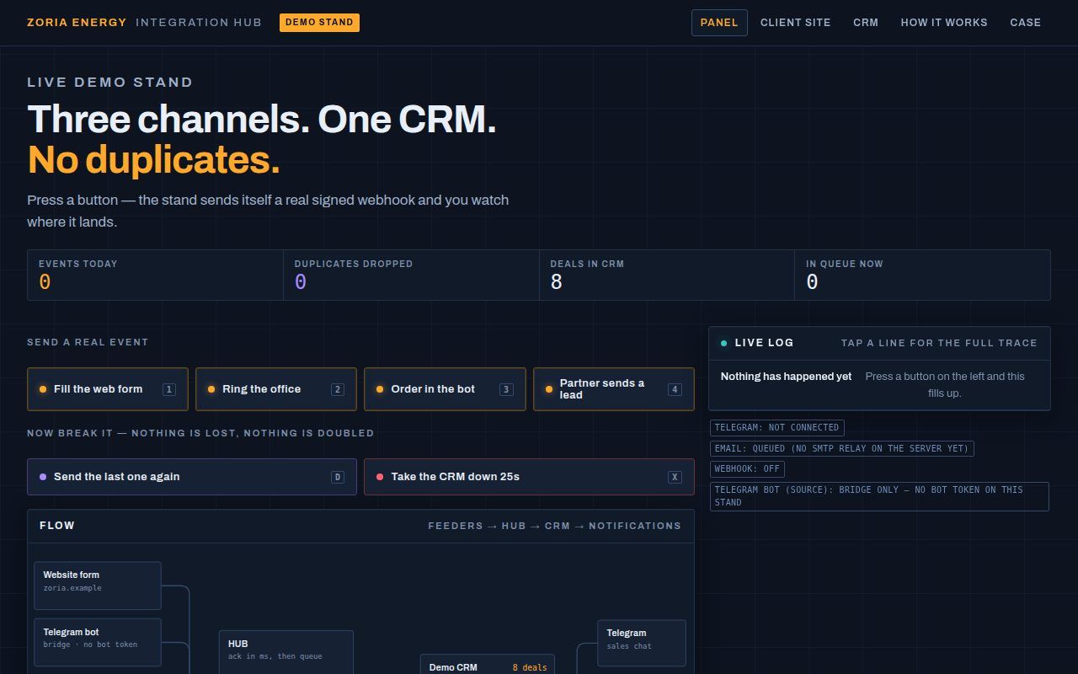Select the Duplicates Dropped stat card
Image resolution: width=1078 pixels, height=674 pixels.
tap(411, 275)
